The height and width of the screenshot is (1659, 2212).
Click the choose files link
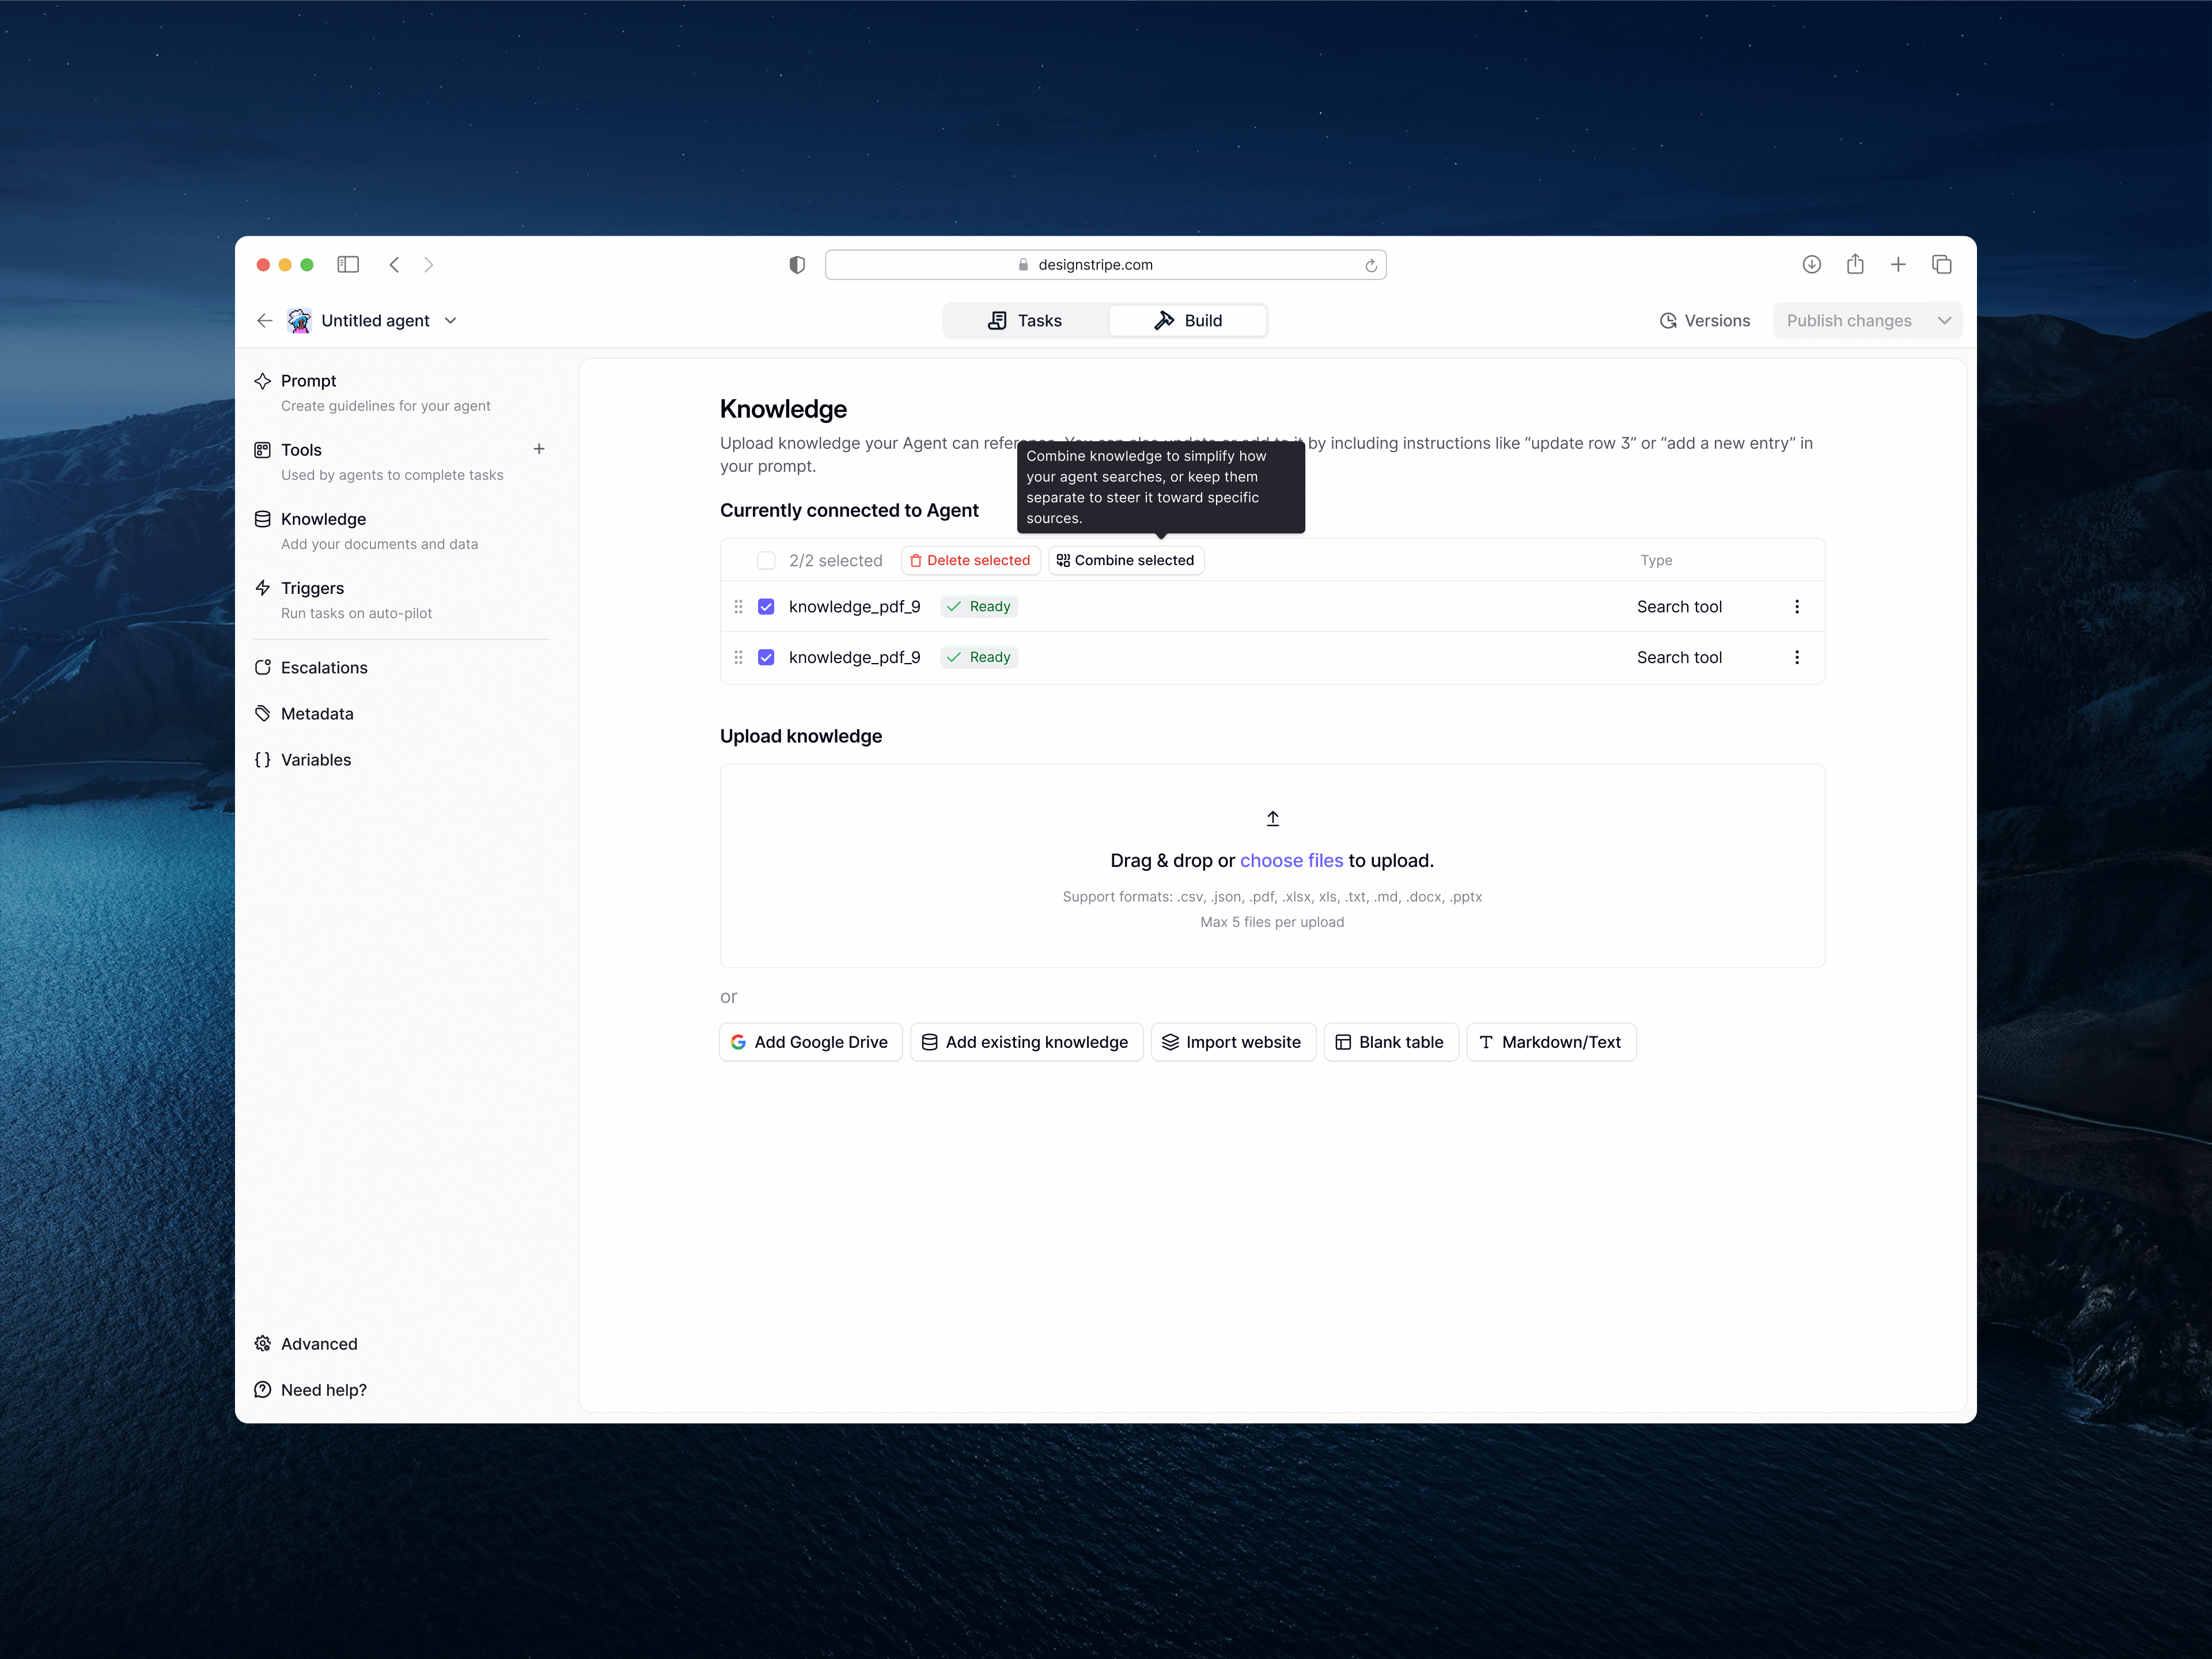pos(1291,860)
